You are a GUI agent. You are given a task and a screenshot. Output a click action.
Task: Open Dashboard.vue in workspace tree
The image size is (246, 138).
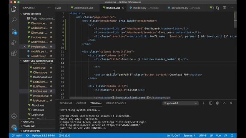(x=38, y=77)
